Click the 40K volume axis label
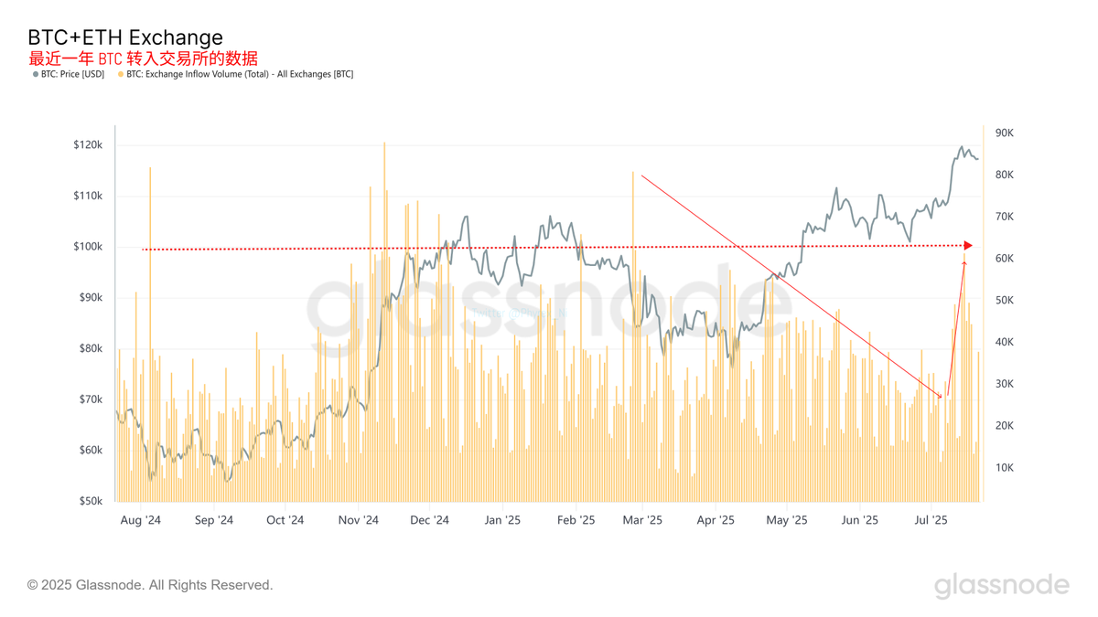The height and width of the screenshot is (617, 1098). pyautogui.click(x=1005, y=343)
